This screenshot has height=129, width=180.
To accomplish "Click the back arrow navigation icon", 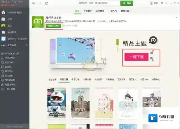I will [34, 3].
